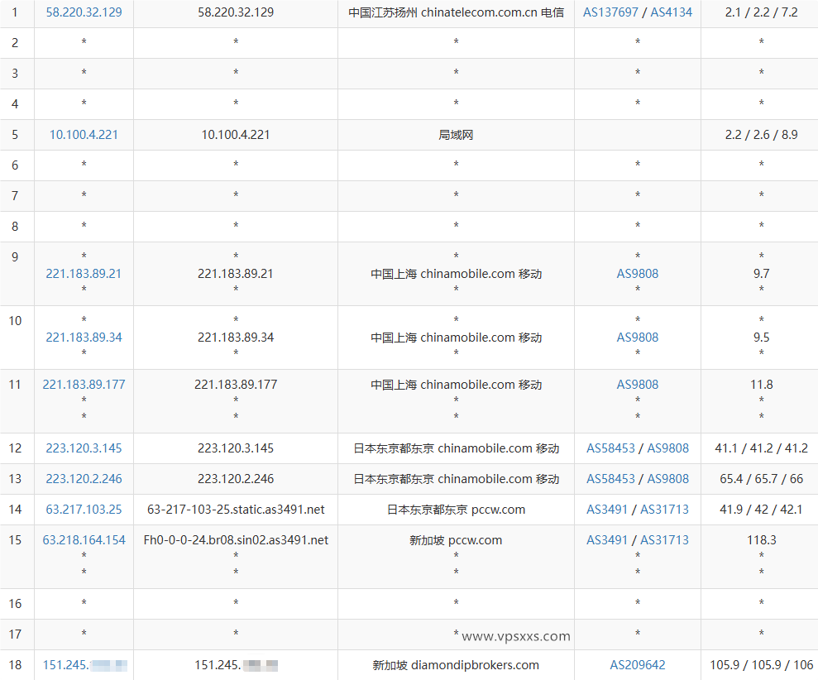Click AS9808 link in hop 10 row

pyautogui.click(x=638, y=338)
